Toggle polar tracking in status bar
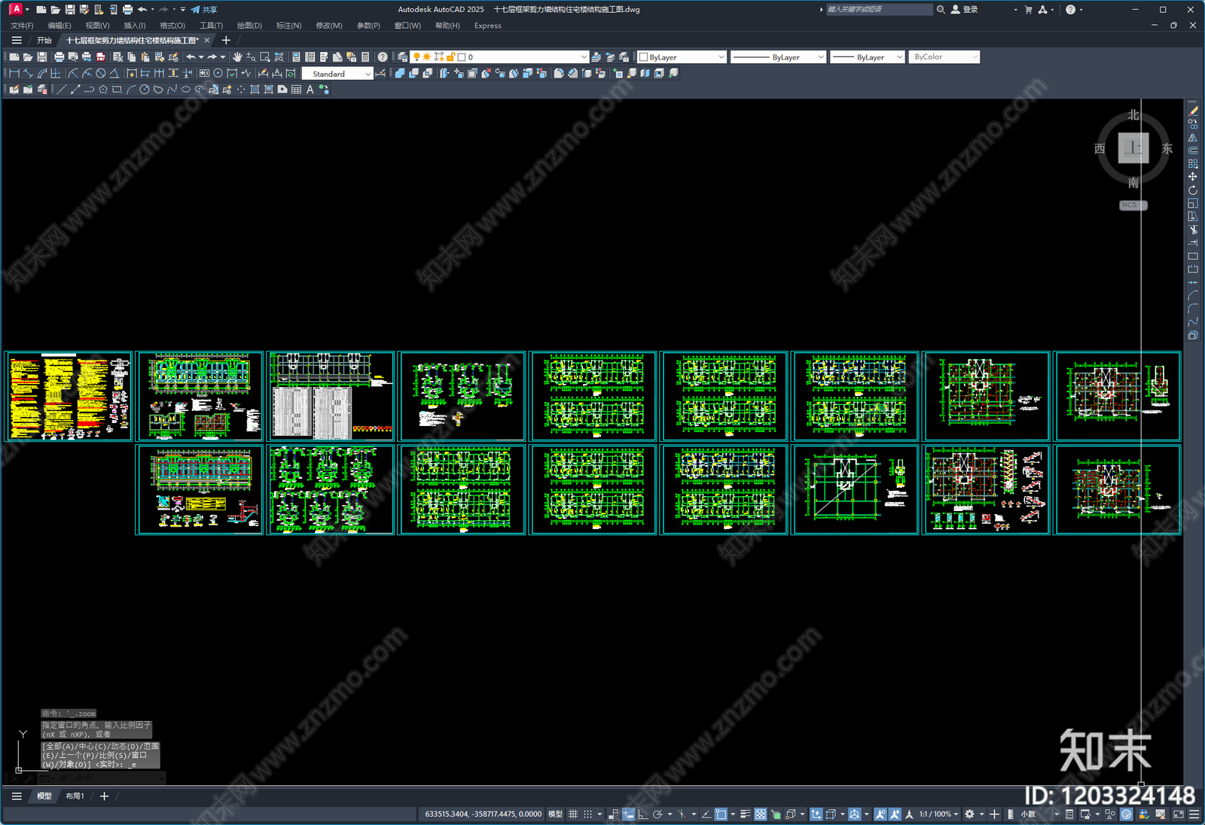The image size is (1205, 825). [658, 814]
